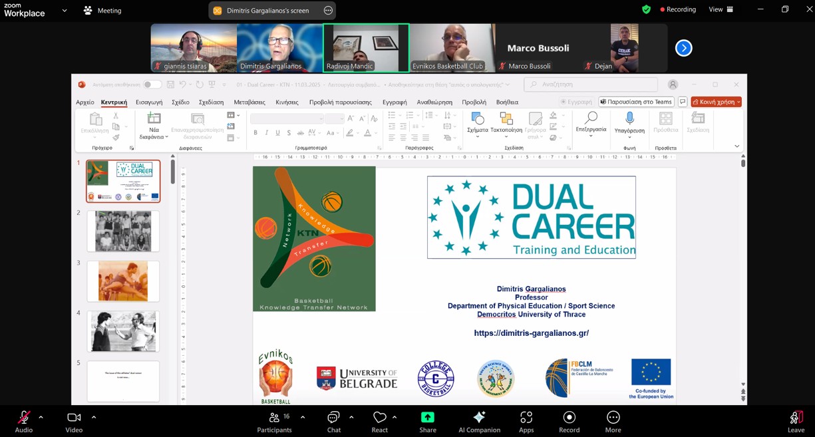Select slide 3 thumbnail in slide panel
The height and width of the screenshot is (437, 815).
[x=123, y=281]
